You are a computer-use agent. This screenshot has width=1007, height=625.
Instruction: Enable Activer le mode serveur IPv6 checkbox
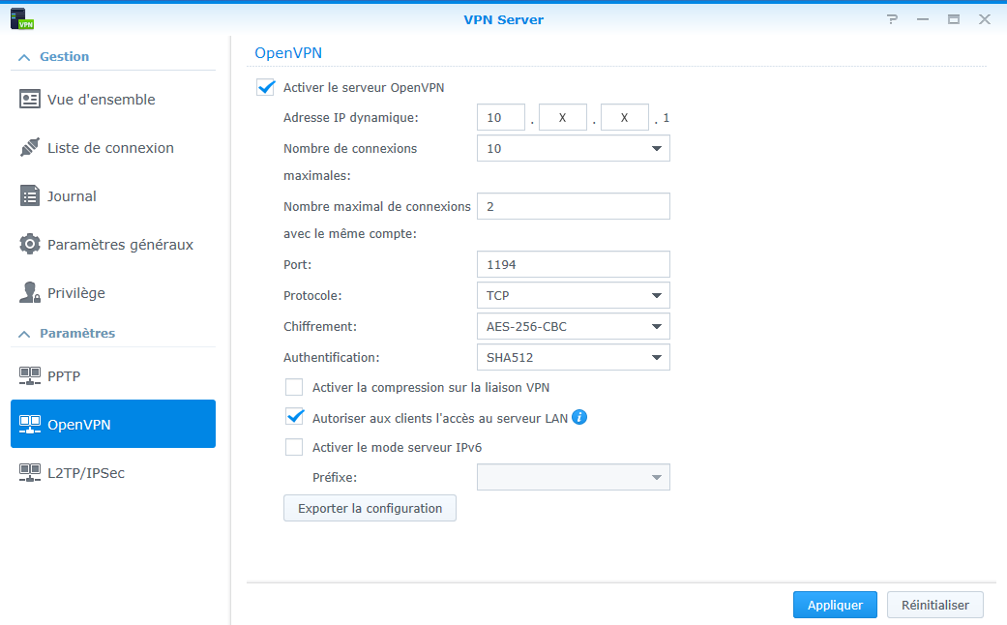click(x=294, y=447)
